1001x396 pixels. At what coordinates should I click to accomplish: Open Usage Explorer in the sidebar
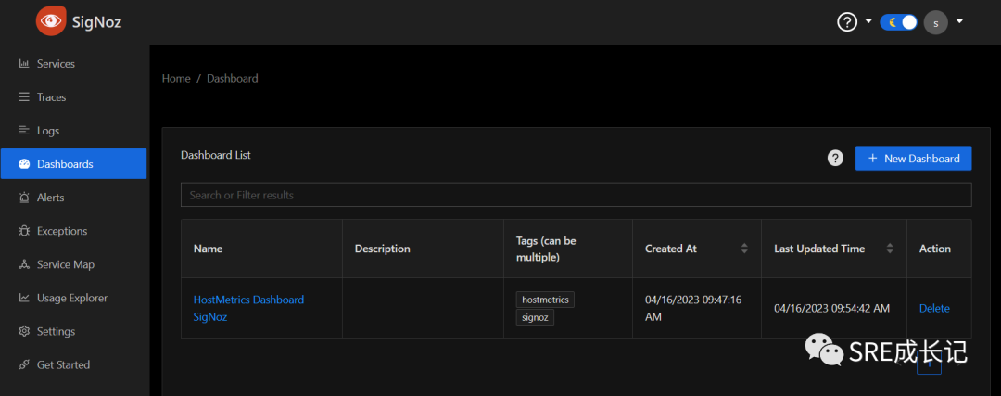tap(74, 298)
